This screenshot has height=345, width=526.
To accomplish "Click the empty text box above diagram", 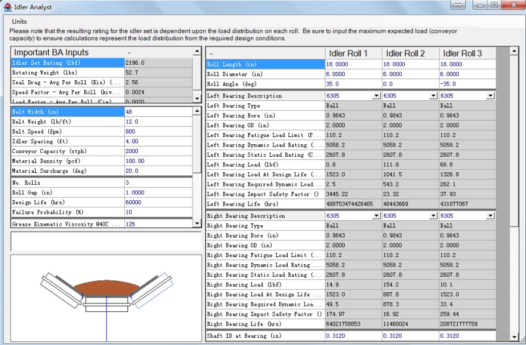I will tap(106, 241).
